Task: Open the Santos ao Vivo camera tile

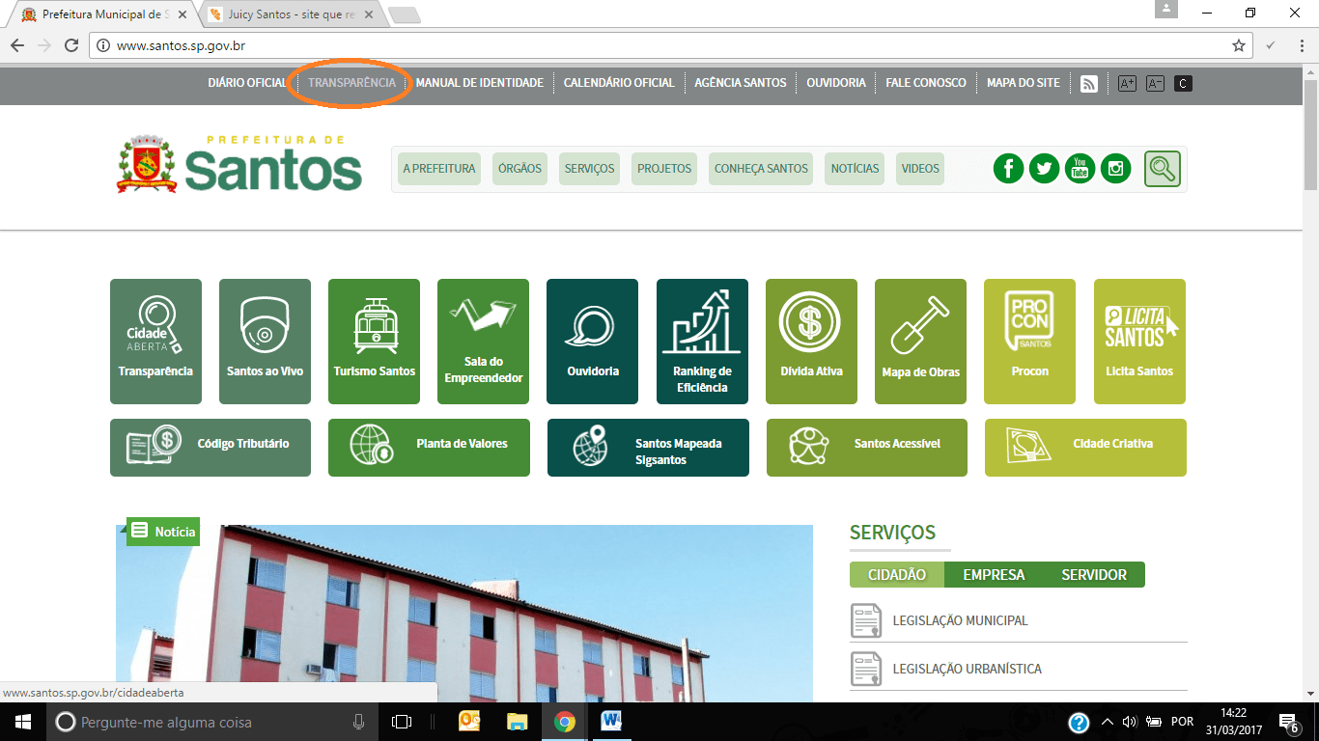Action: [x=265, y=341]
